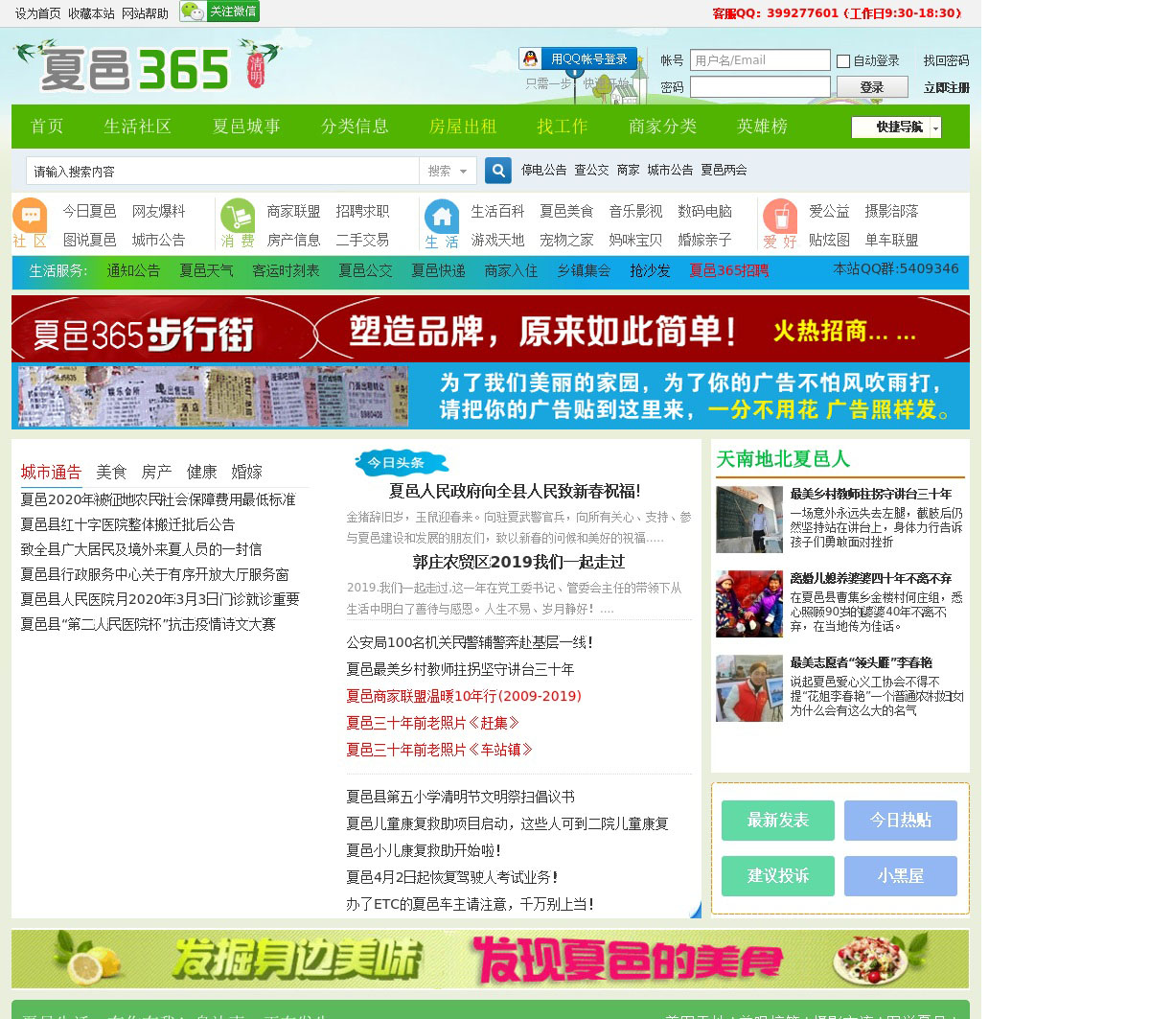
Task: Open the 小黑屋 button
Action: point(900,876)
